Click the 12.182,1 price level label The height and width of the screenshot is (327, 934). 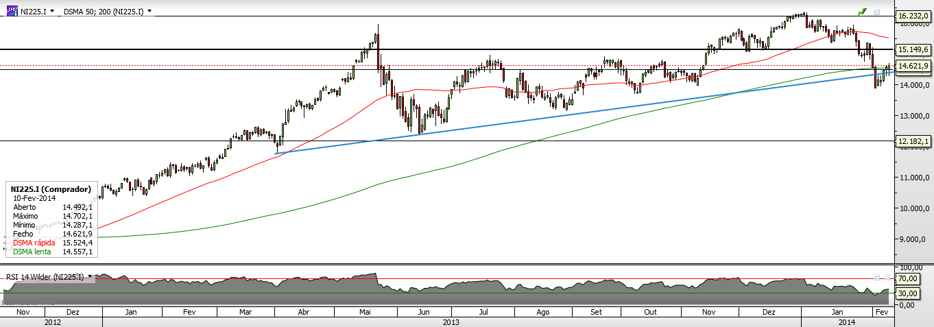(x=912, y=141)
